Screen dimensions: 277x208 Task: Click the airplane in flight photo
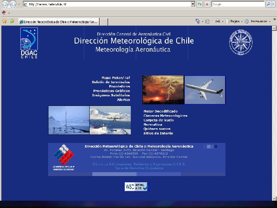click(205, 90)
